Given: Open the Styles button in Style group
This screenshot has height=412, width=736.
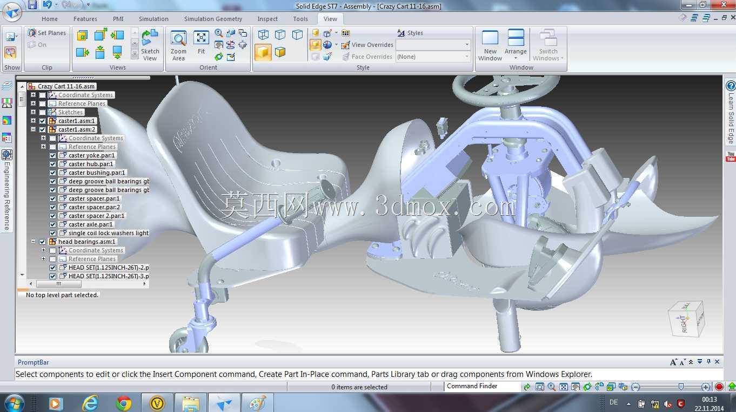Looking at the screenshot, I should [x=410, y=33].
